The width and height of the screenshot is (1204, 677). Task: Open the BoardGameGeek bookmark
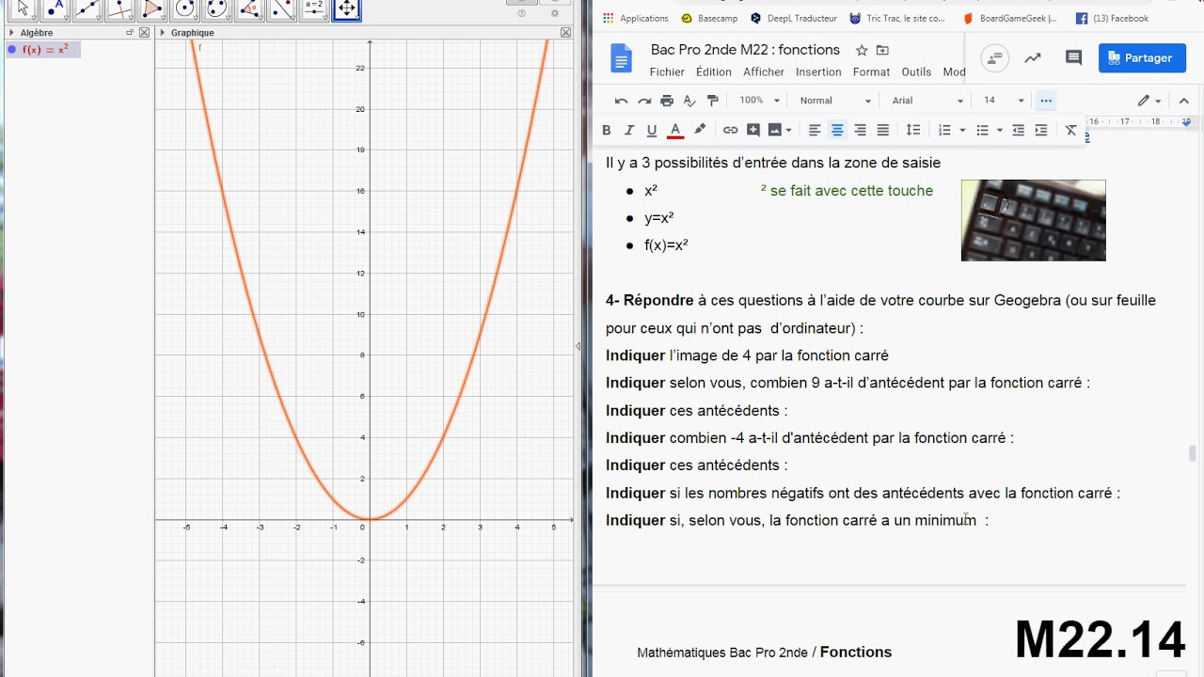(x=1010, y=18)
